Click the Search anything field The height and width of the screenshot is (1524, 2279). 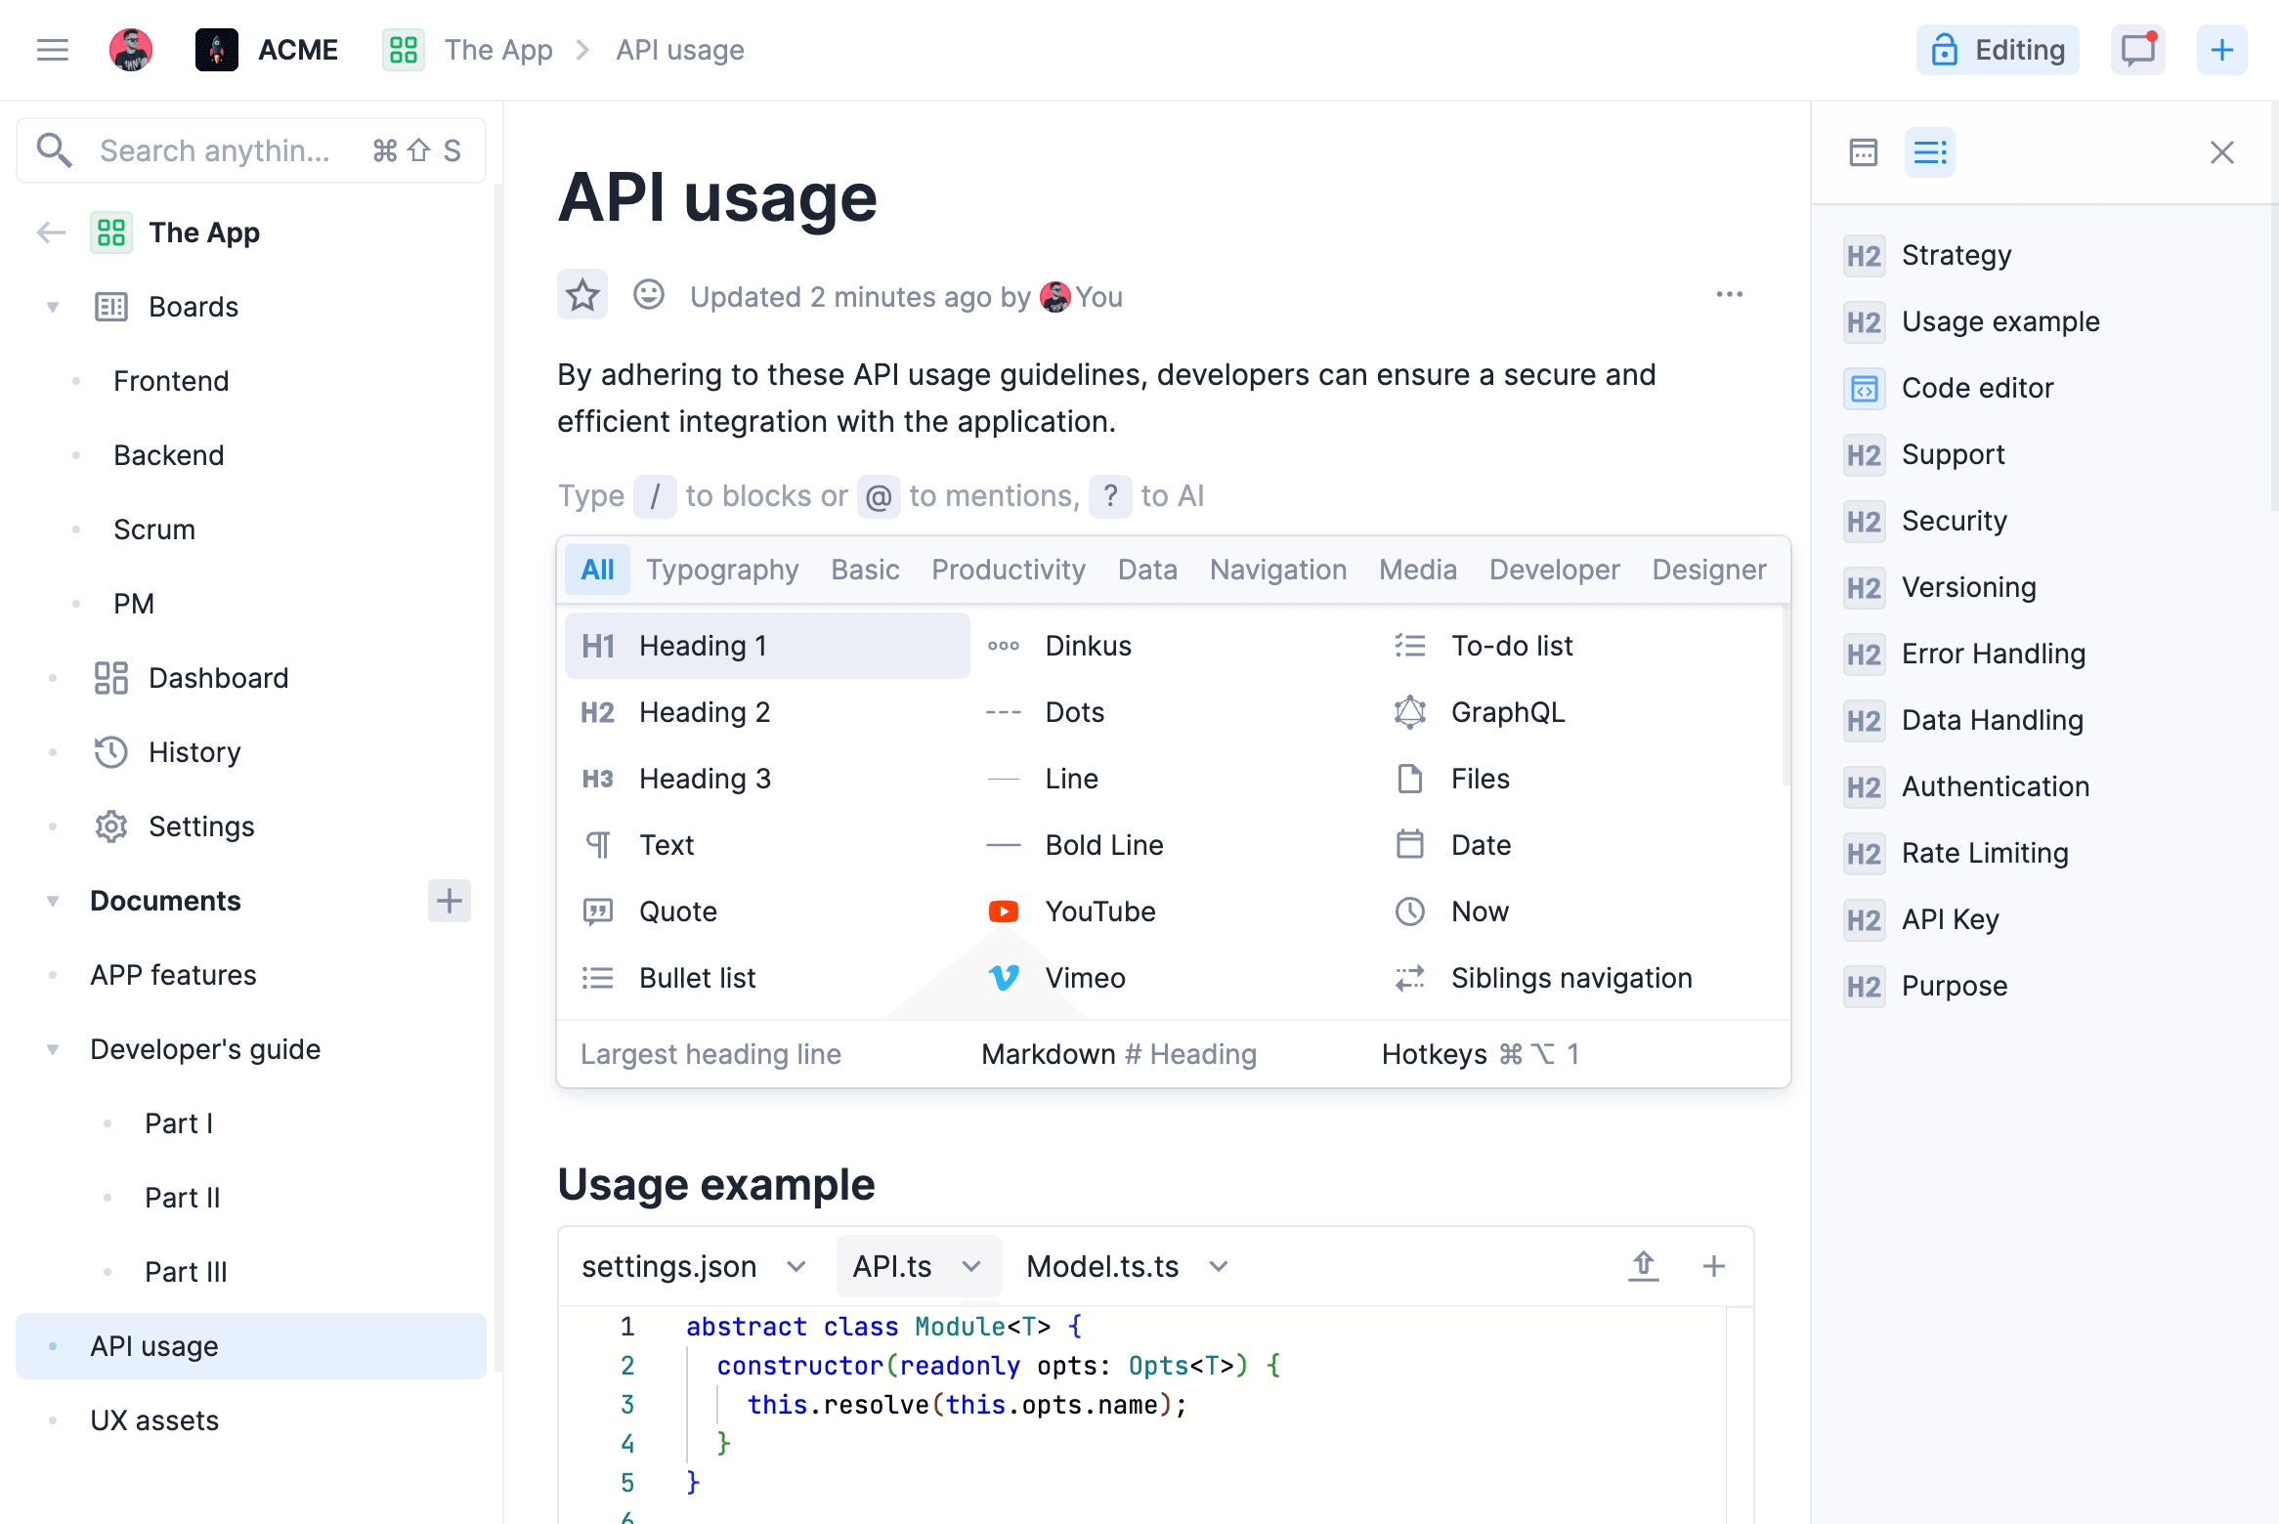point(215,150)
